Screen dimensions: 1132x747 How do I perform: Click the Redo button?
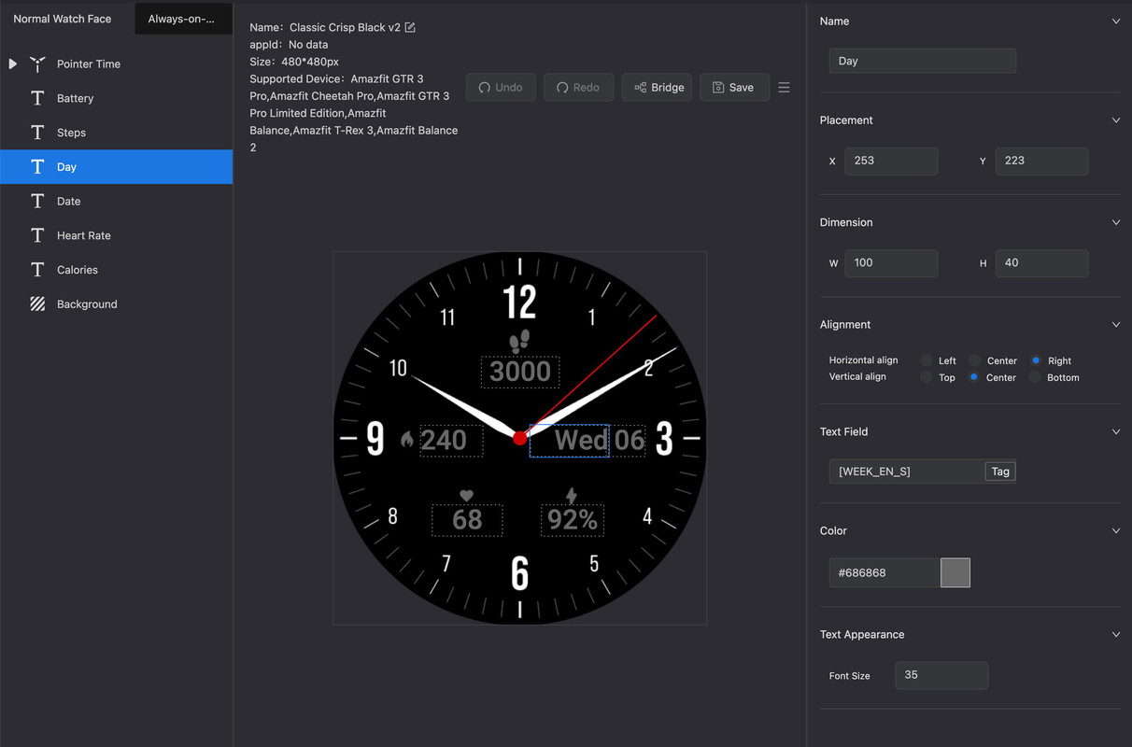(578, 87)
